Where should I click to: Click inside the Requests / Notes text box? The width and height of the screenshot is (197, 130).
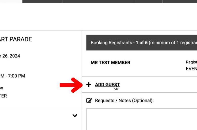click(x=142, y=119)
